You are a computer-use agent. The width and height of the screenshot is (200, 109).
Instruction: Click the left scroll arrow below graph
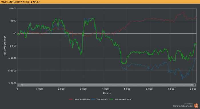point(19,85)
